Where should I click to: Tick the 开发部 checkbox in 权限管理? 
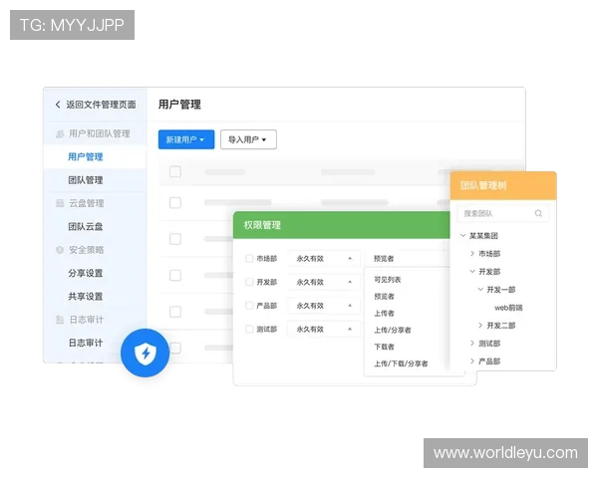[x=249, y=282]
